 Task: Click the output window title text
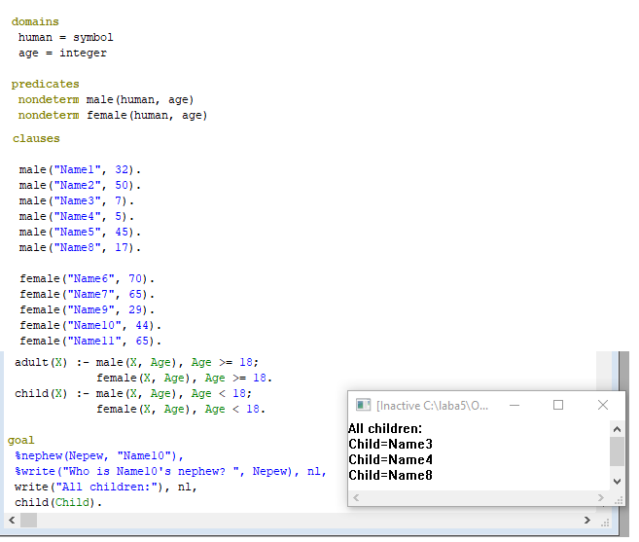pyautogui.click(x=432, y=406)
